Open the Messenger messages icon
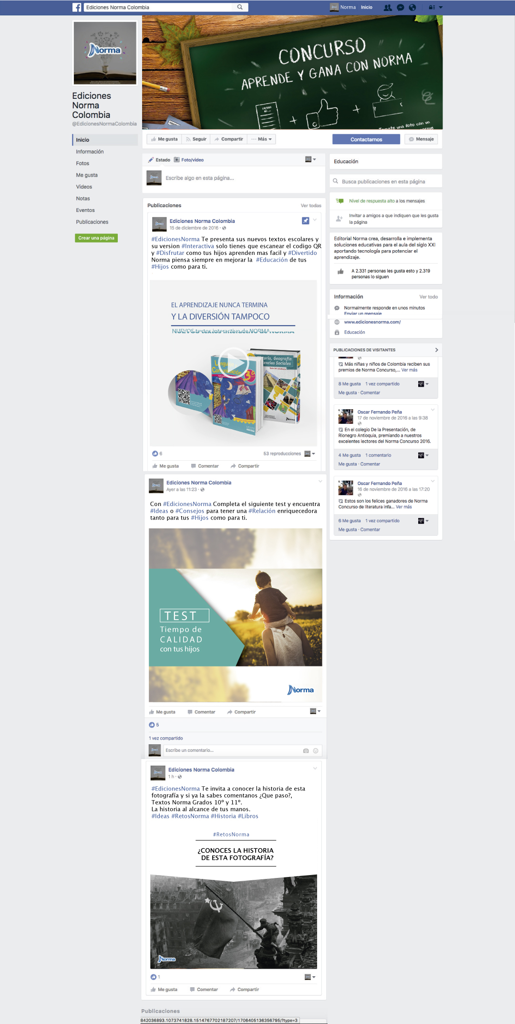The image size is (515, 1024). pos(401,7)
